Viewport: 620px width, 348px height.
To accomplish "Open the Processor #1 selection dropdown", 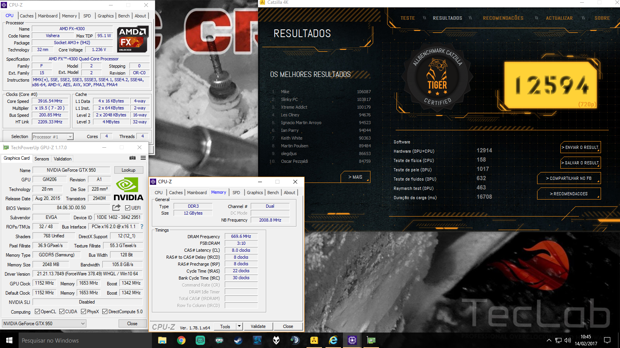I will pos(53,136).
